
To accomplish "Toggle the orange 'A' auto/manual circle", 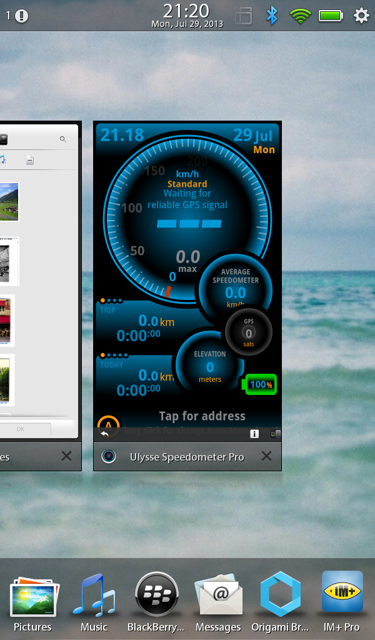I will click(109, 422).
